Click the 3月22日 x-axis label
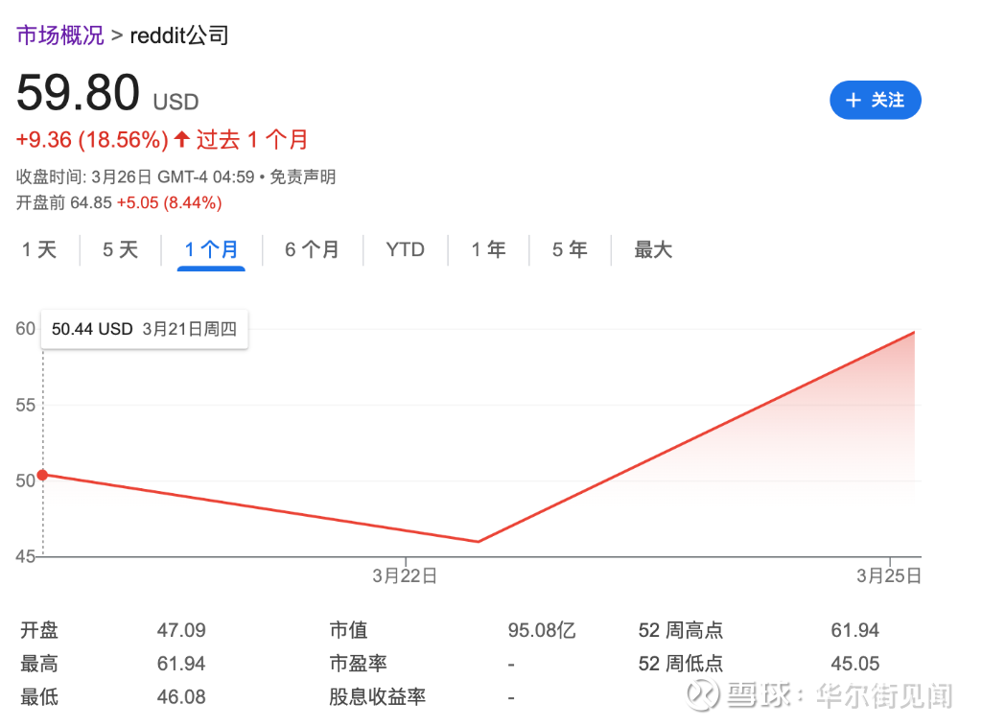 (x=405, y=575)
